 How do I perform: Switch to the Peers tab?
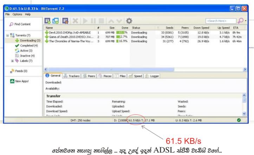click(89, 76)
